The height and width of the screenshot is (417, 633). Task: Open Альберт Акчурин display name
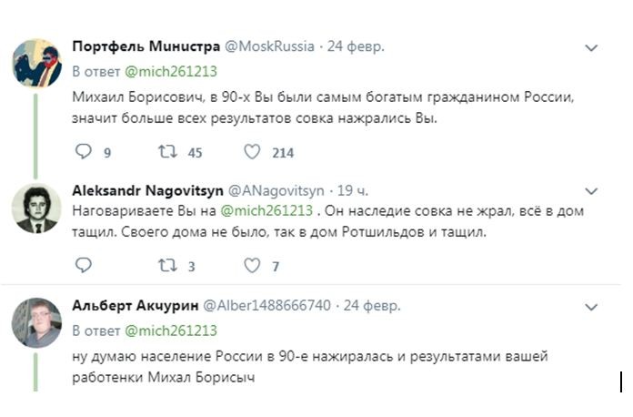tap(135, 306)
